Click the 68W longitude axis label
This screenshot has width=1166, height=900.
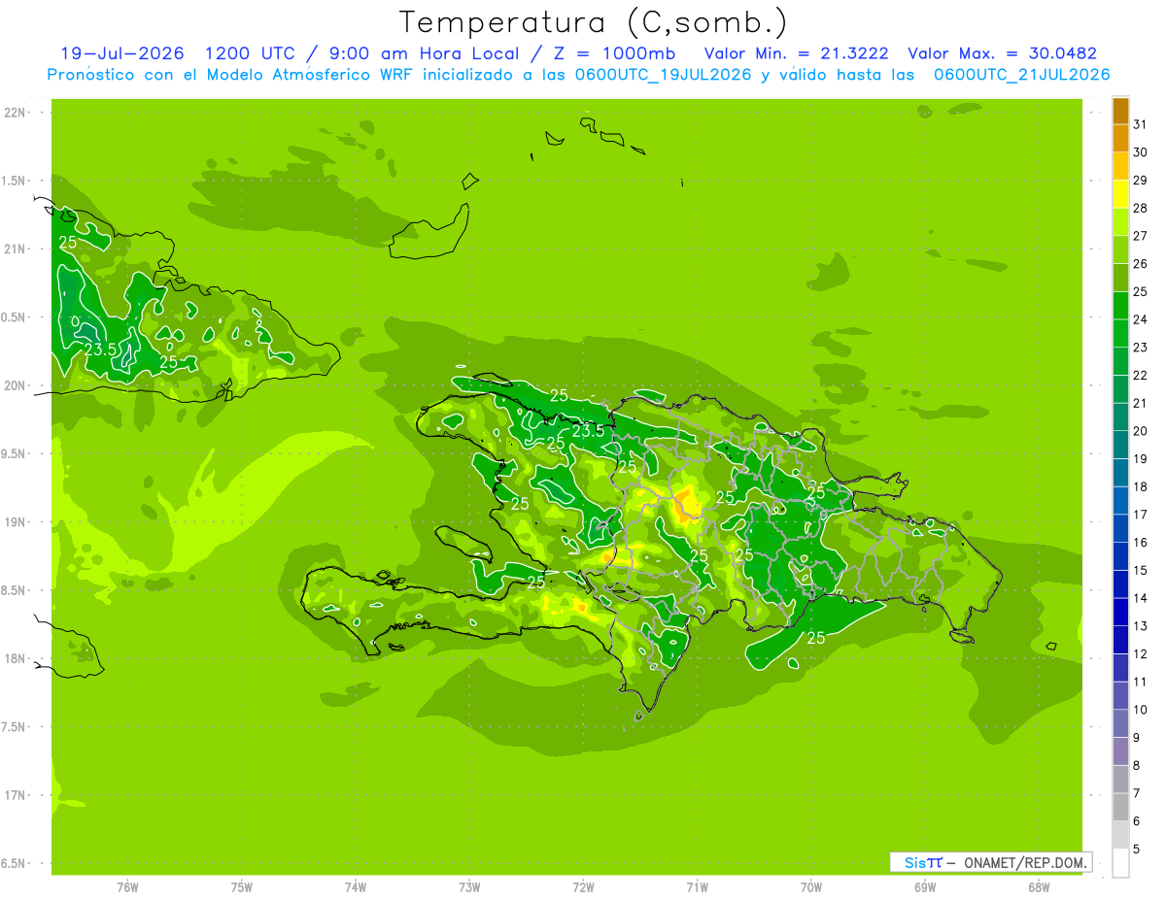click(1039, 886)
